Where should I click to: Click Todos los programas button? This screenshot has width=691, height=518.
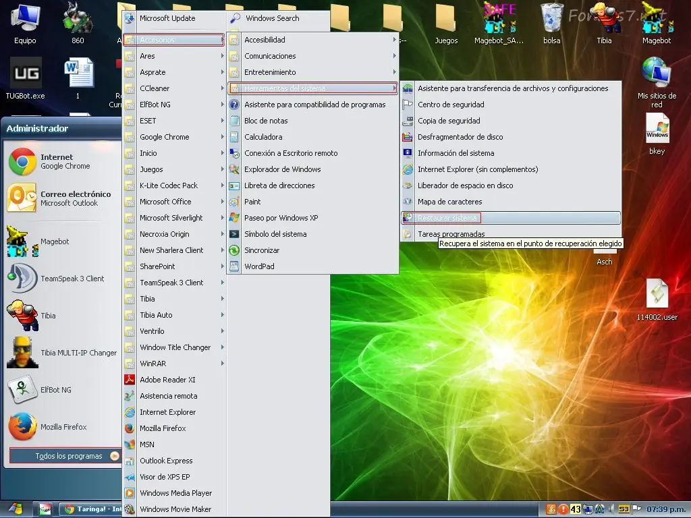pos(65,456)
